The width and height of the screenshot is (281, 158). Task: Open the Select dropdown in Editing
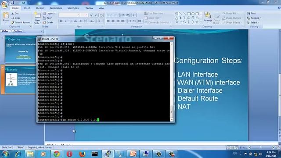(x=253, y=22)
